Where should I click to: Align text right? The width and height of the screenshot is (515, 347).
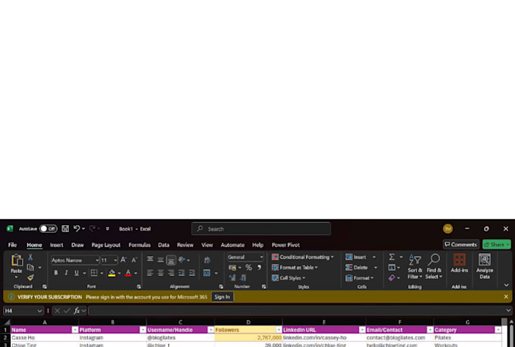171,273
